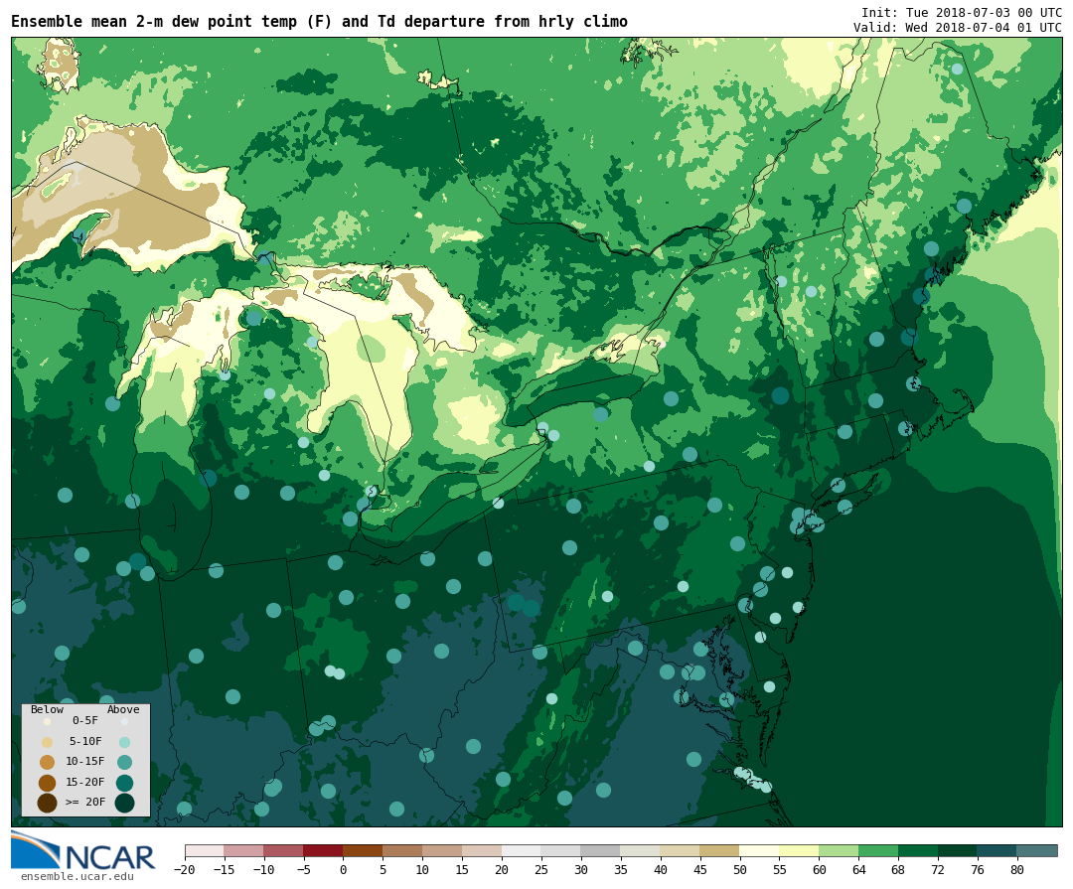This screenshot has height=889, width=1073.
Task: Click the Init: Tue 2018-07-03 00 UTC text
Action: pyautogui.click(x=962, y=13)
